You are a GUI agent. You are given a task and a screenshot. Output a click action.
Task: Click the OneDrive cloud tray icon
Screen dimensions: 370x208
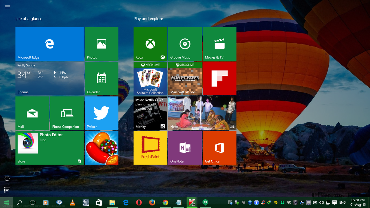(243, 203)
